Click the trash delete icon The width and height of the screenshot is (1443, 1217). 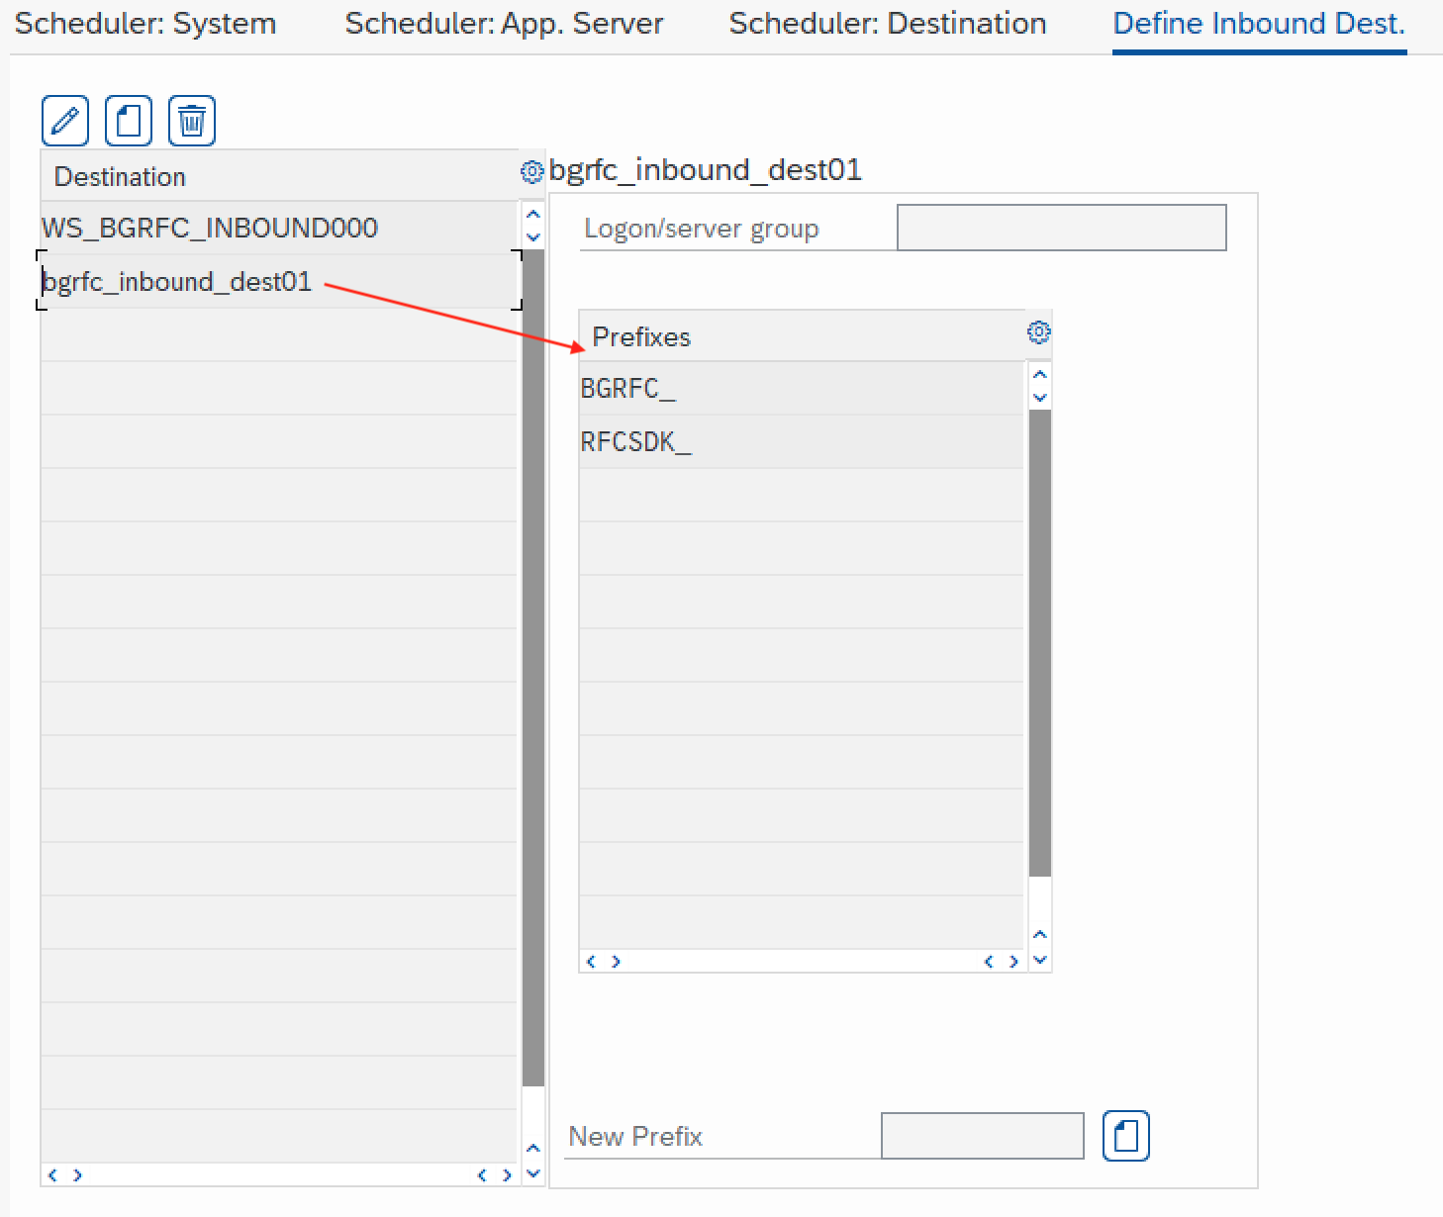(x=192, y=121)
